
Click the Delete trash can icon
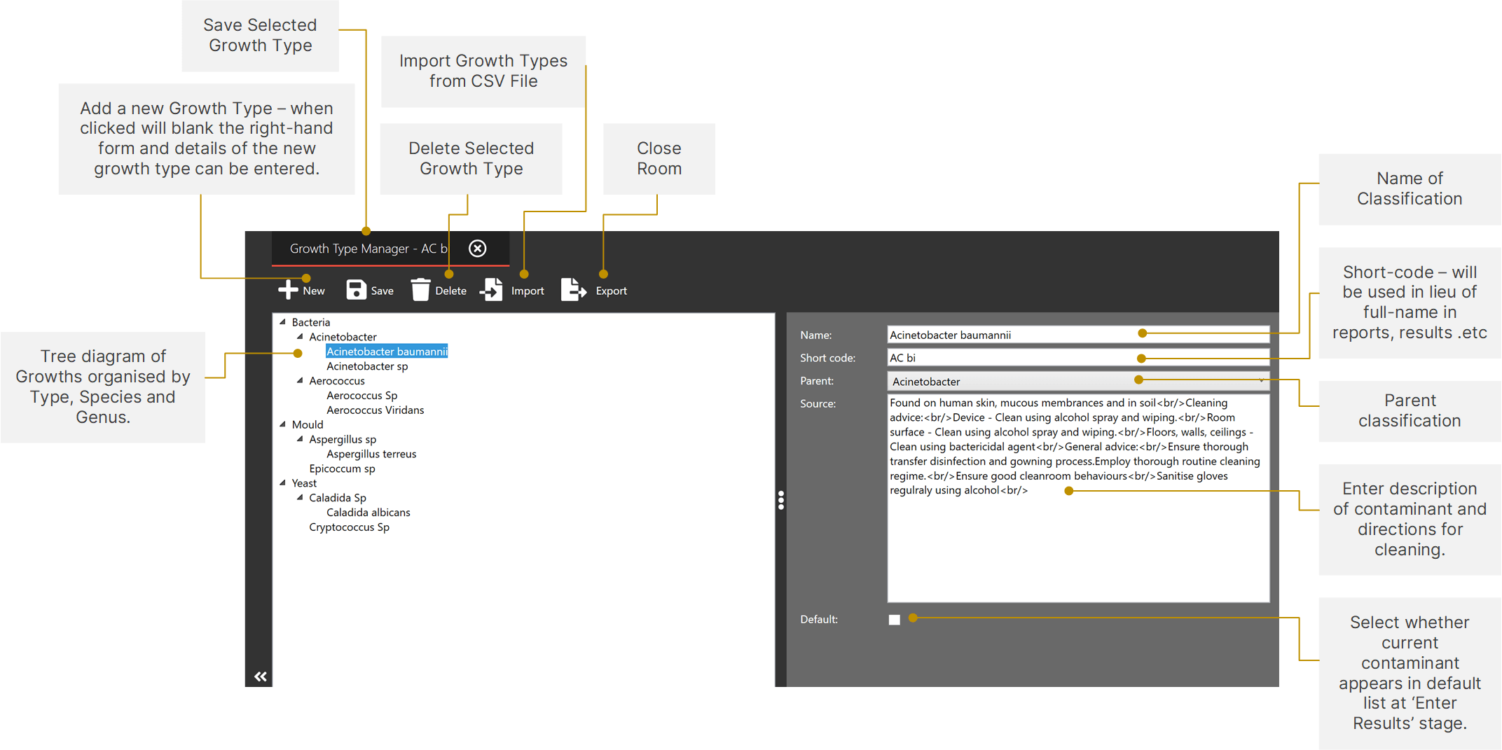420,290
